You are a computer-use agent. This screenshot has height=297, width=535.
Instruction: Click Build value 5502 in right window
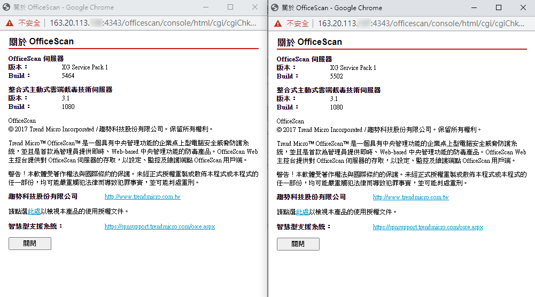[336, 76]
